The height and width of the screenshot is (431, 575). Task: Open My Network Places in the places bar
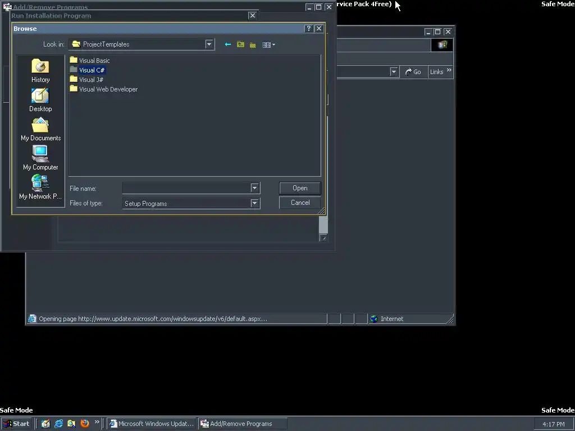coord(40,187)
